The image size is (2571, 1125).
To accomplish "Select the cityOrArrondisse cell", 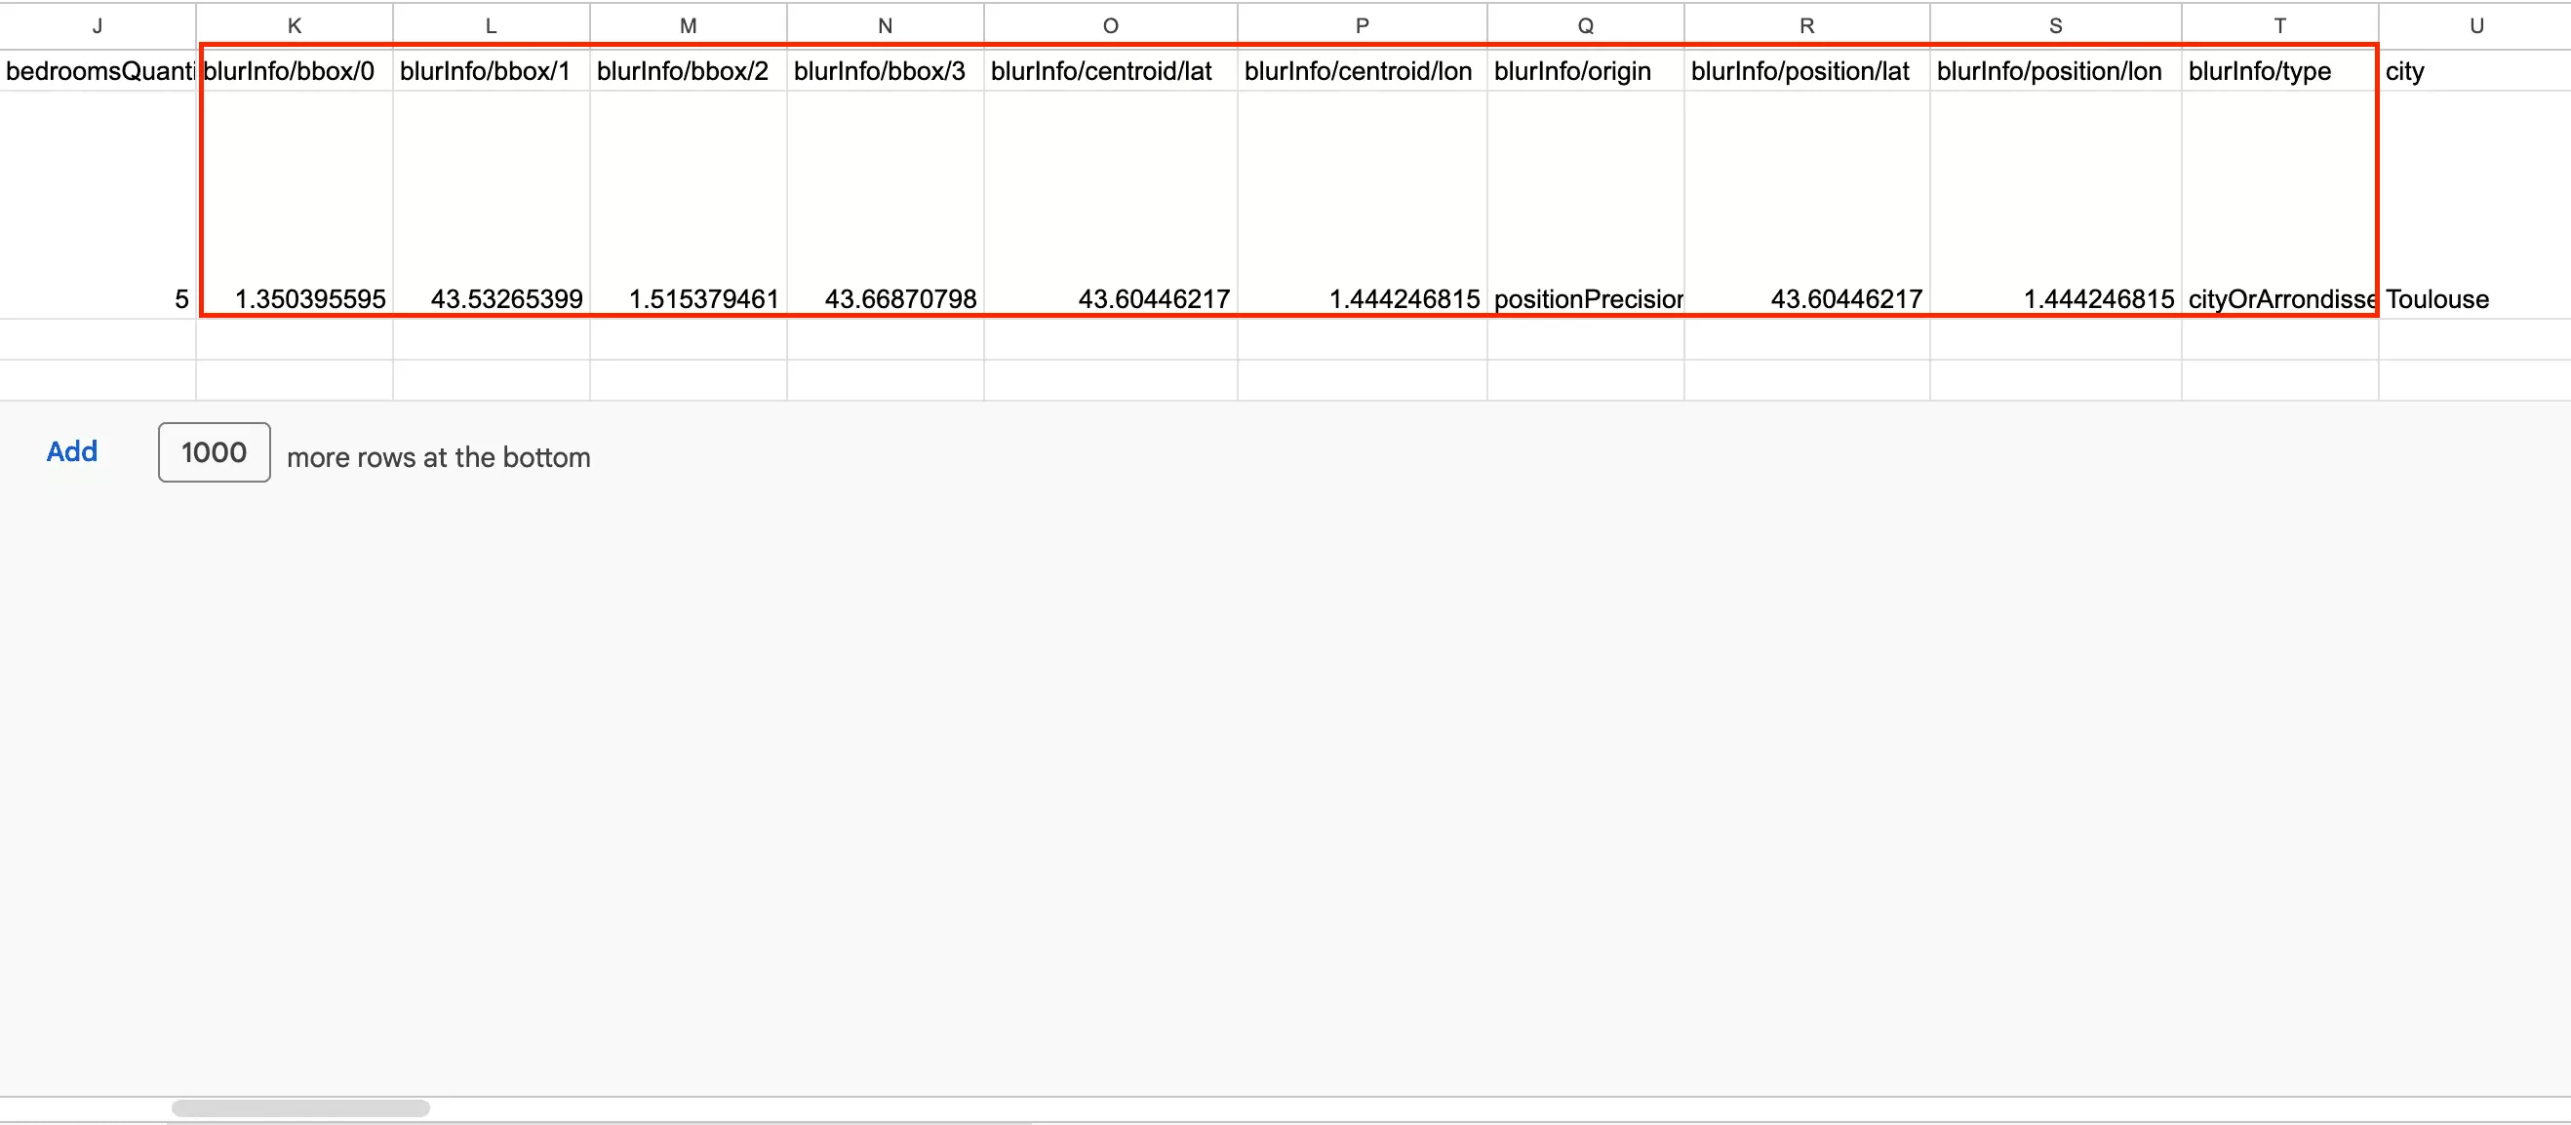I will tap(2280, 298).
